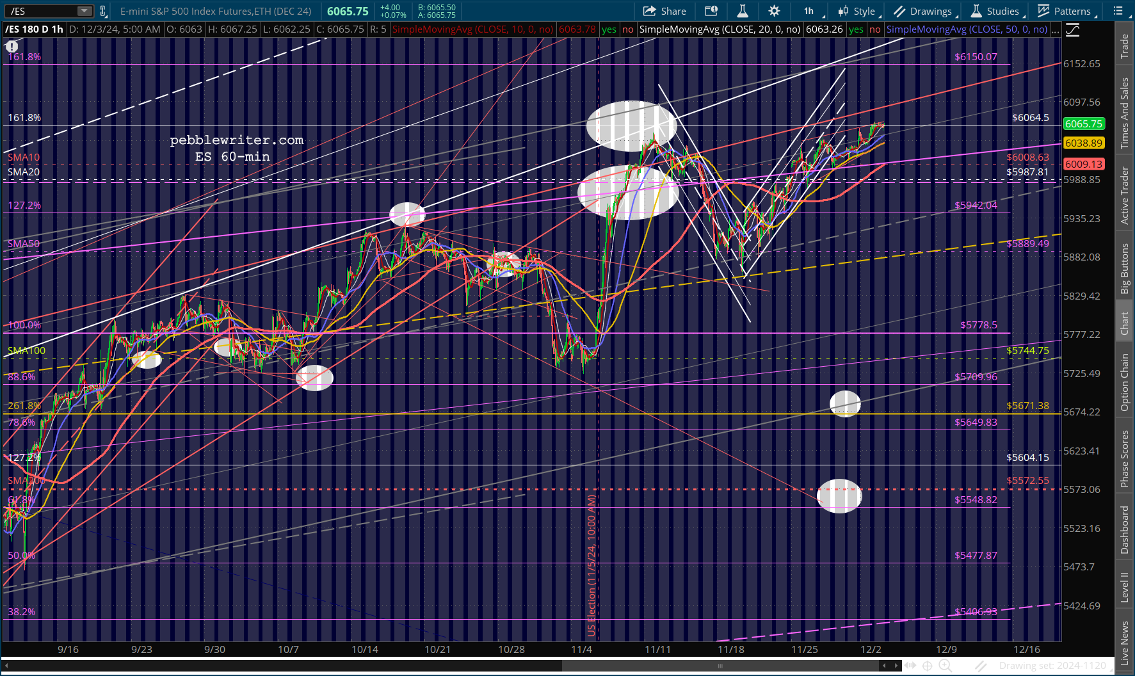Open the Patterns menu
Screen dimensions: 1135x676
1066,11
